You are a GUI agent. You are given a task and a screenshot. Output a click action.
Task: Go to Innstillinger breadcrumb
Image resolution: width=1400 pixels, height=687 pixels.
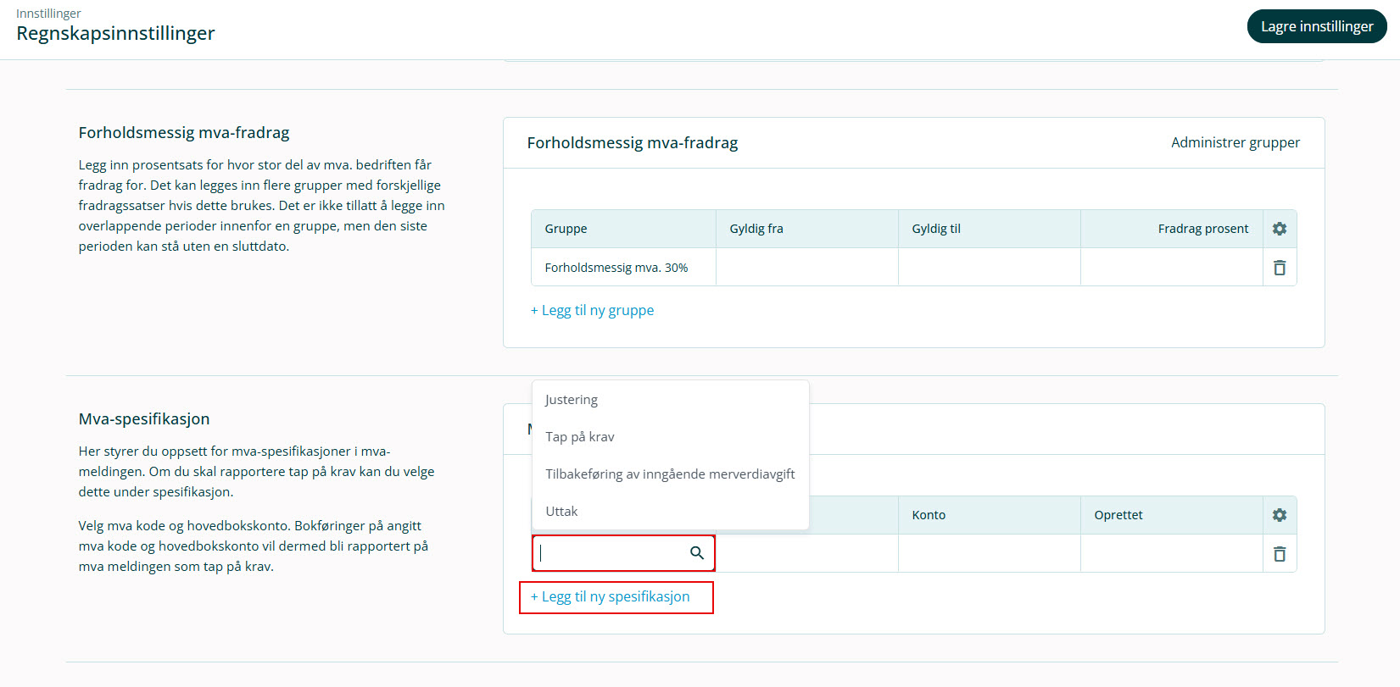point(48,14)
